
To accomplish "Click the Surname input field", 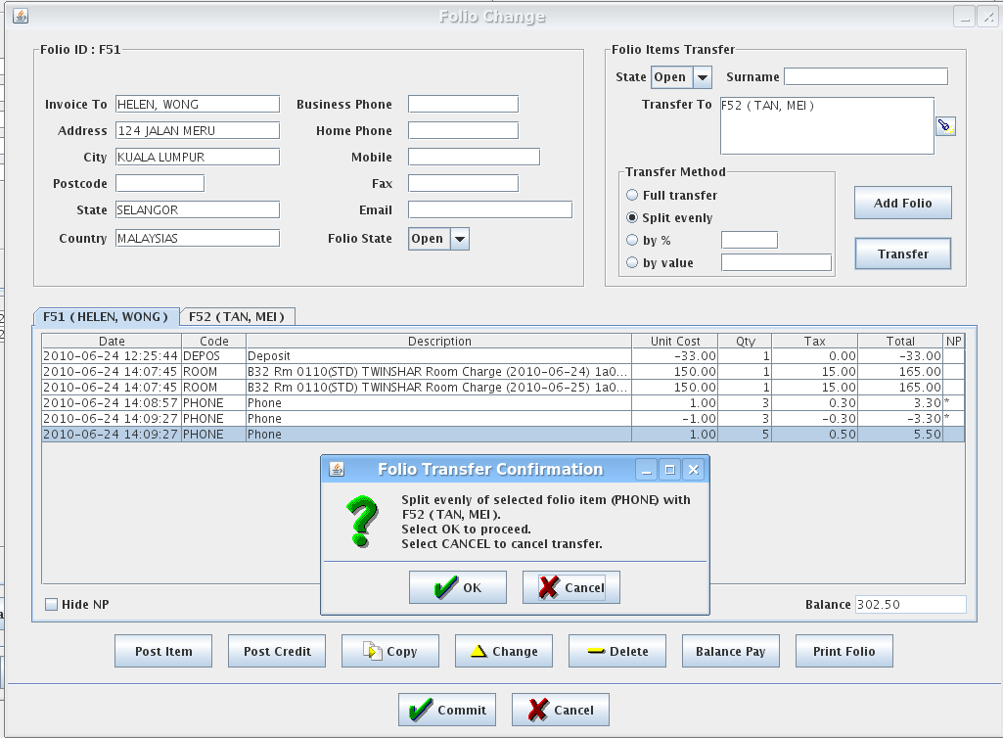I will (x=866, y=76).
